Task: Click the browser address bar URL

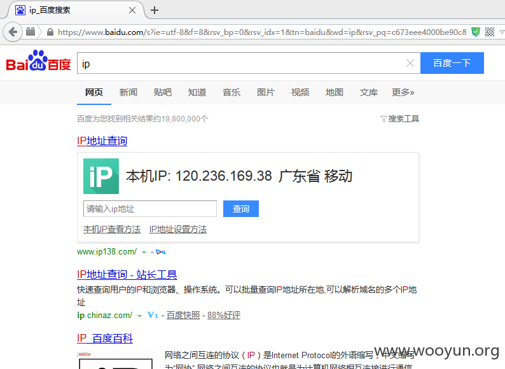Action: pos(262,32)
